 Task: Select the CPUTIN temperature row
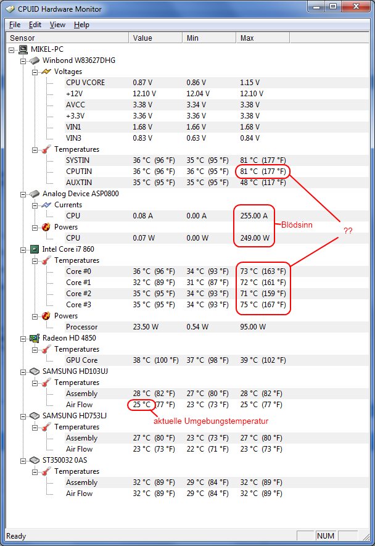click(x=216, y=172)
